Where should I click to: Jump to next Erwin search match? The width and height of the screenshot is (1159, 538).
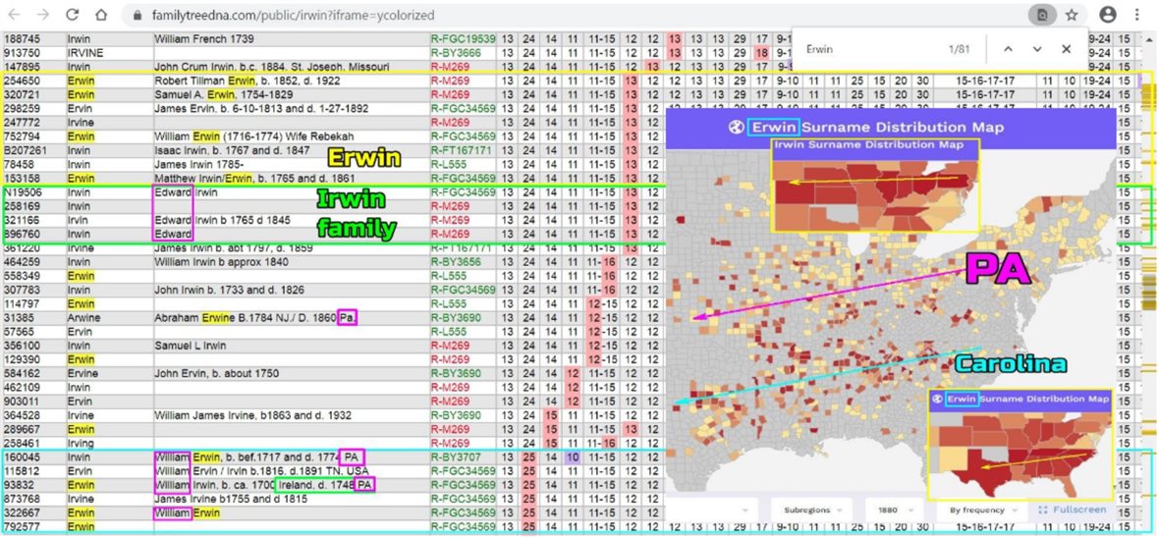[1037, 48]
